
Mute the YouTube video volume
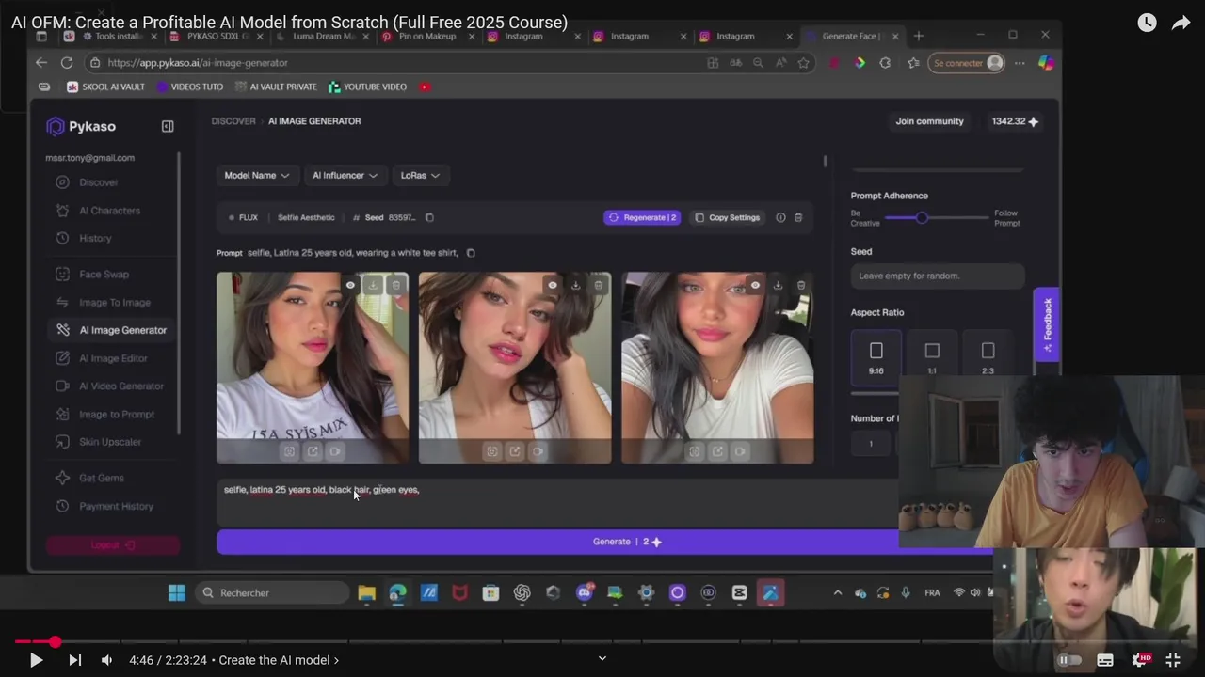[x=106, y=660]
